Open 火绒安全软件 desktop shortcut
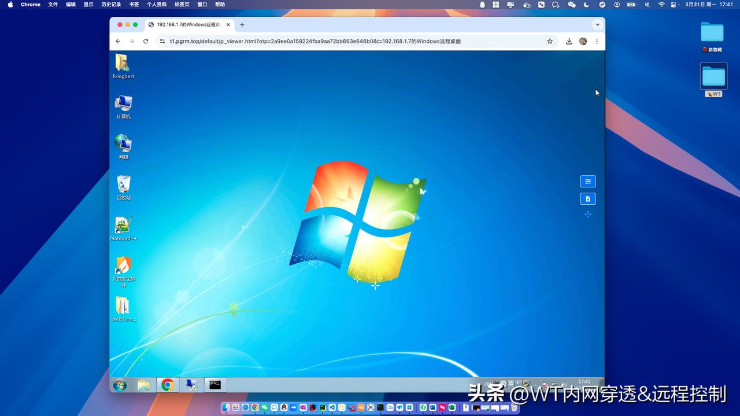 (123, 271)
